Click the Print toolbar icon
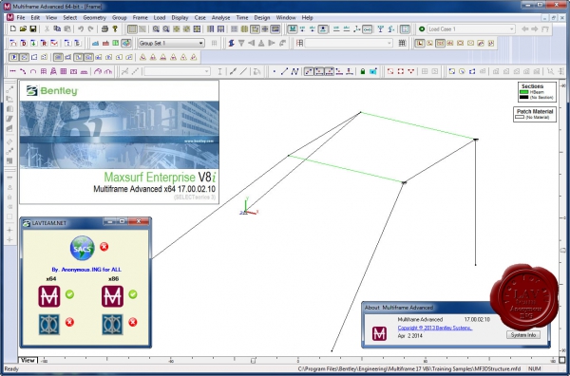The image size is (570, 376). [104, 29]
